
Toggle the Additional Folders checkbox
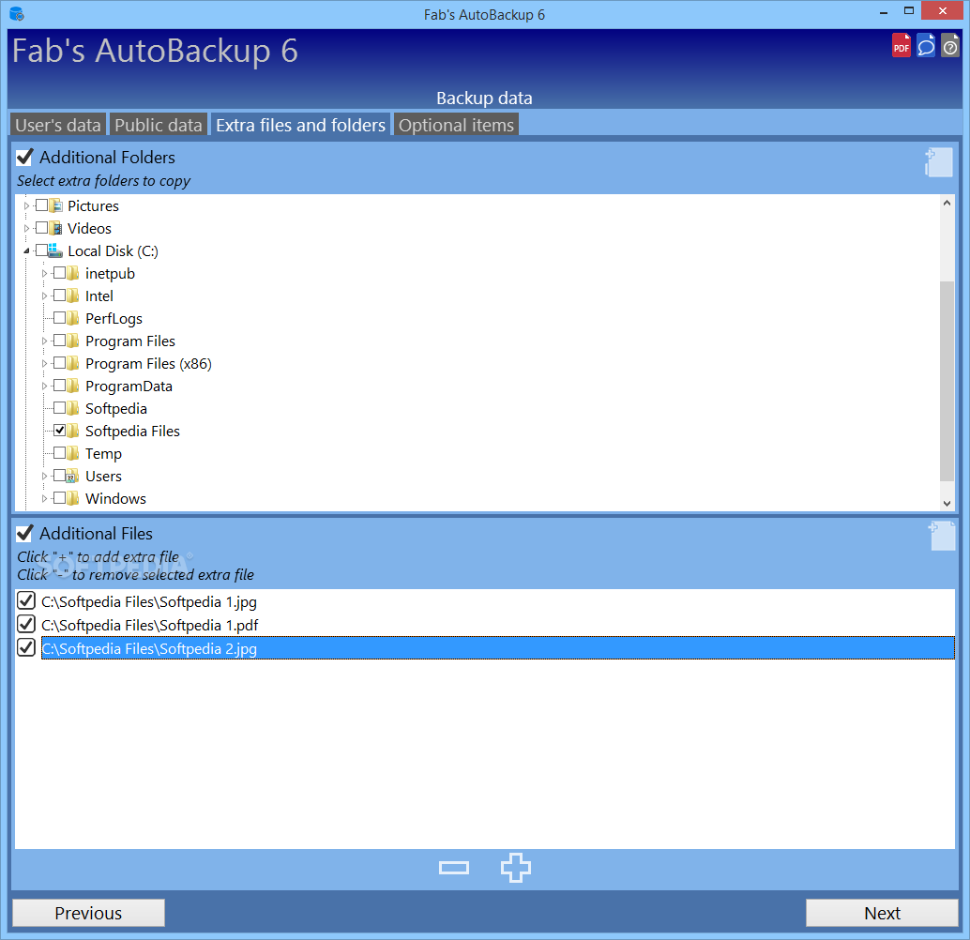tap(24, 158)
